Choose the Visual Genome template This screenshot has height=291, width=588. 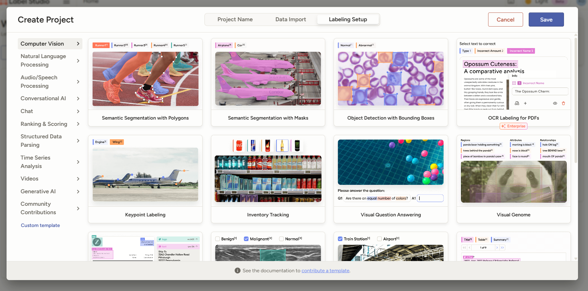click(514, 179)
